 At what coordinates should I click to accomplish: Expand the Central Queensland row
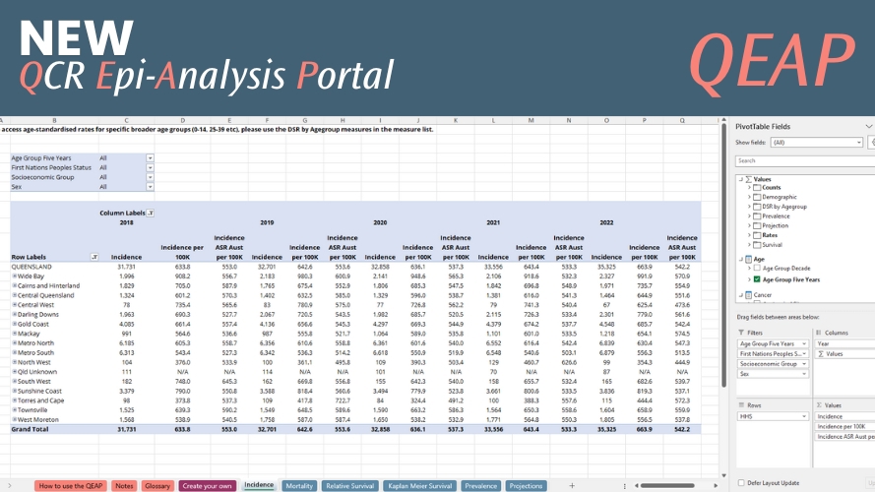point(15,295)
